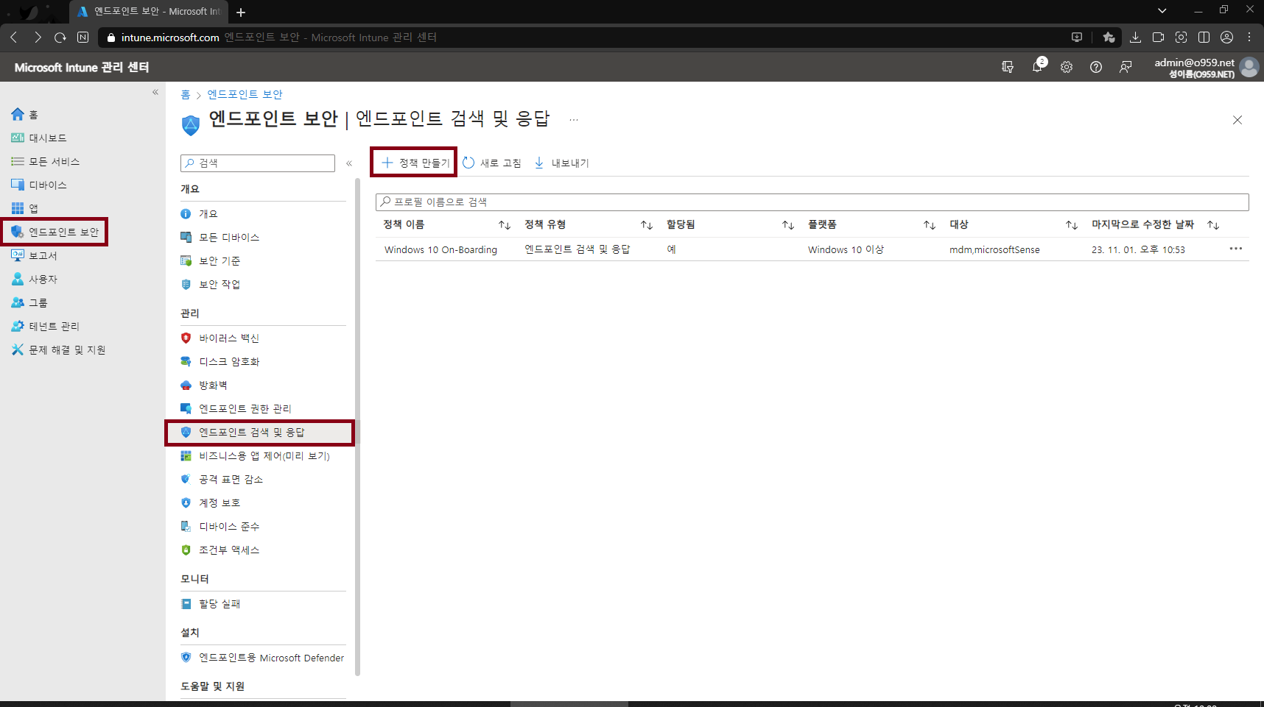Open the feedback icon in header

click(x=1126, y=67)
